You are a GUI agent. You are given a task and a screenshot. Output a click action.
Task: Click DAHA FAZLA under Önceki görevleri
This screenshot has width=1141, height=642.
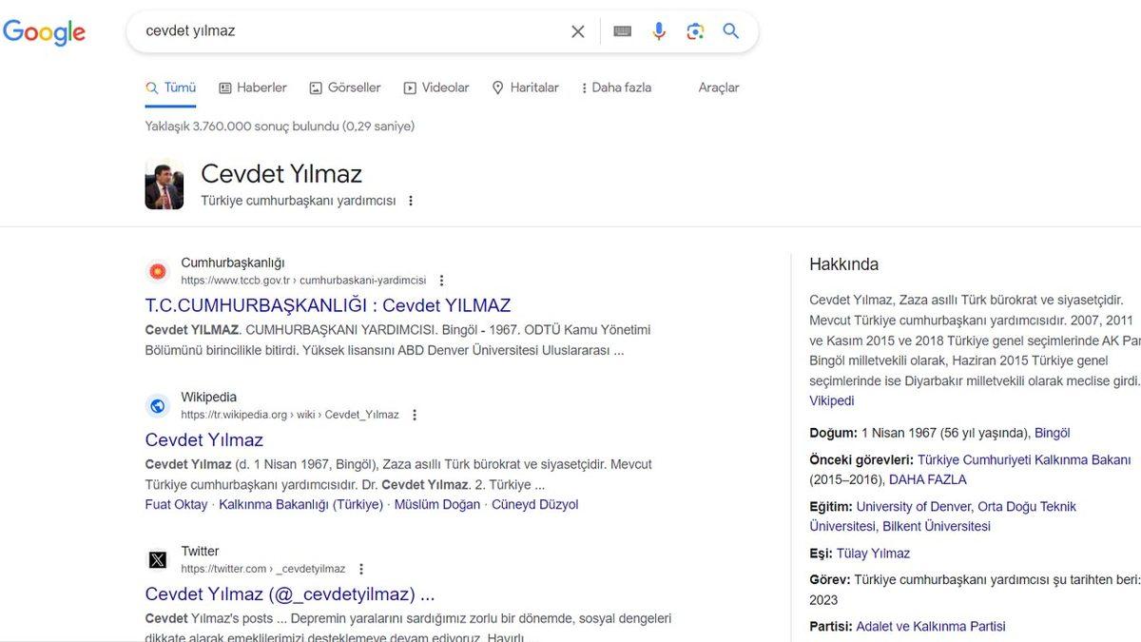click(x=927, y=479)
